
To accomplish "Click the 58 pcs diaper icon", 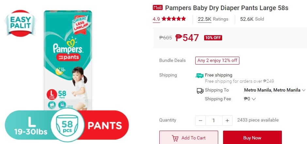I will coord(68,125).
